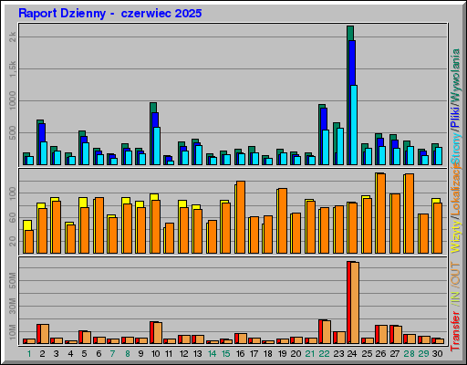Image resolution: width=467 pixels, height=365 pixels.
Task: Click the orange locations bar for day 16
Action: [241, 217]
